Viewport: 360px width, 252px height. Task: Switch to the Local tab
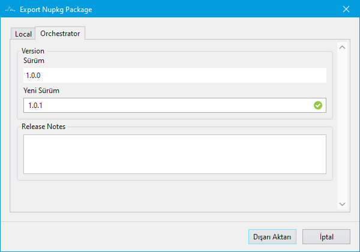click(x=23, y=34)
